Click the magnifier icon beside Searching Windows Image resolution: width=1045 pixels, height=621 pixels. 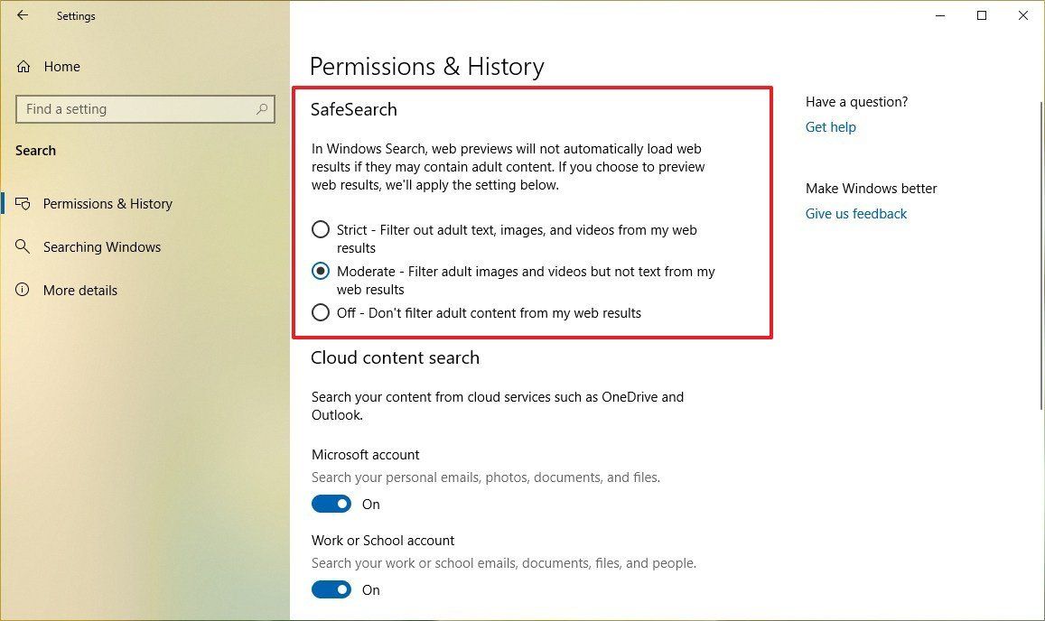[24, 246]
